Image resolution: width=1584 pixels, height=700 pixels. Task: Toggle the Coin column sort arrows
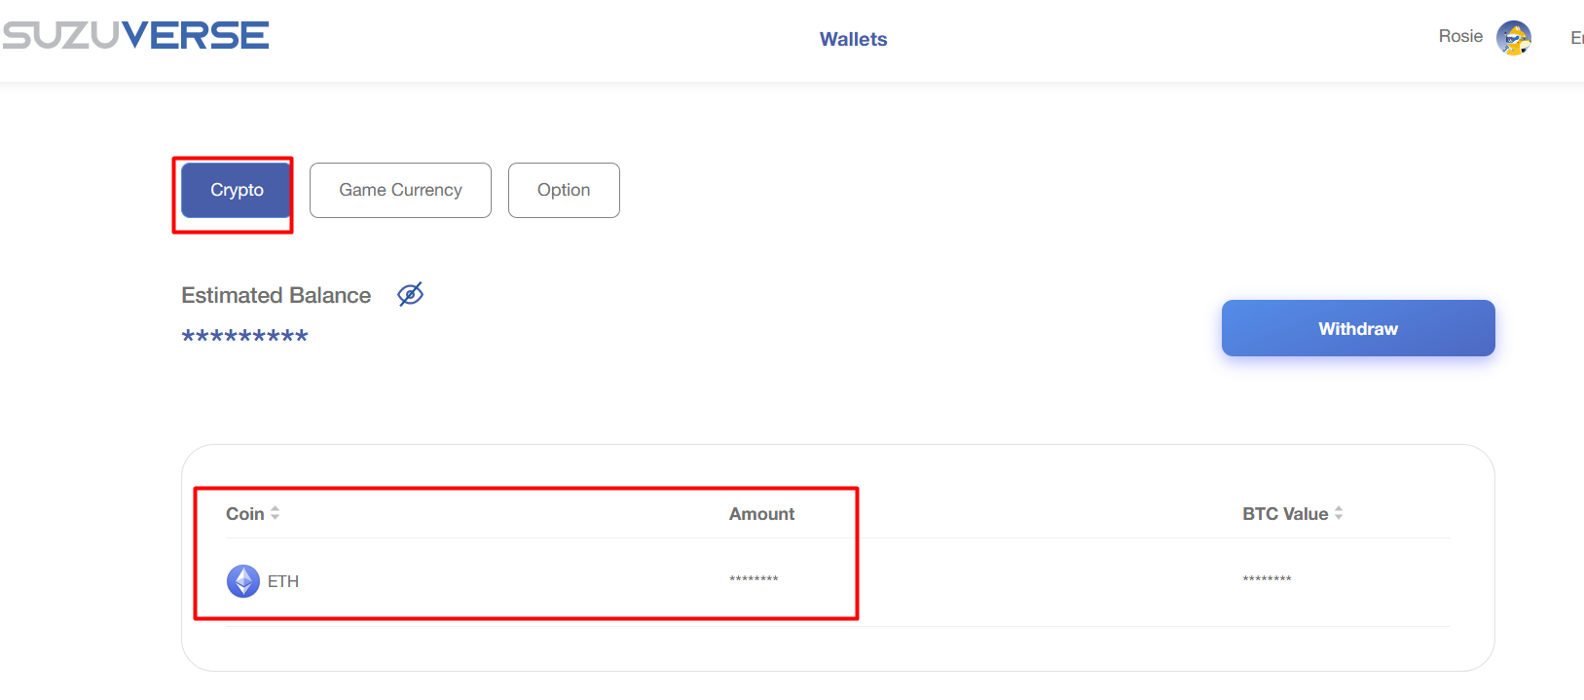click(x=276, y=513)
